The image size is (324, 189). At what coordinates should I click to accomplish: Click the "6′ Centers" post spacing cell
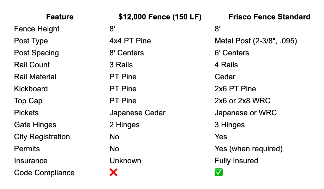tap(232, 53)
